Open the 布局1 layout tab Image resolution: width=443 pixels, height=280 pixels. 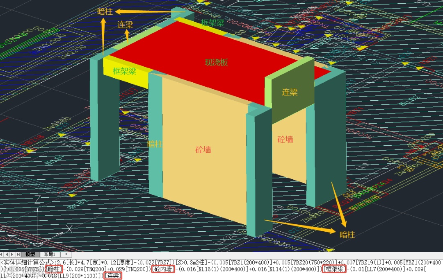coord(50,254)
